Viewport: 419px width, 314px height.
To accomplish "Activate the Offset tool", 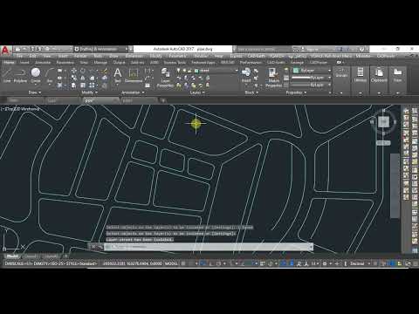I will [105, 85].
